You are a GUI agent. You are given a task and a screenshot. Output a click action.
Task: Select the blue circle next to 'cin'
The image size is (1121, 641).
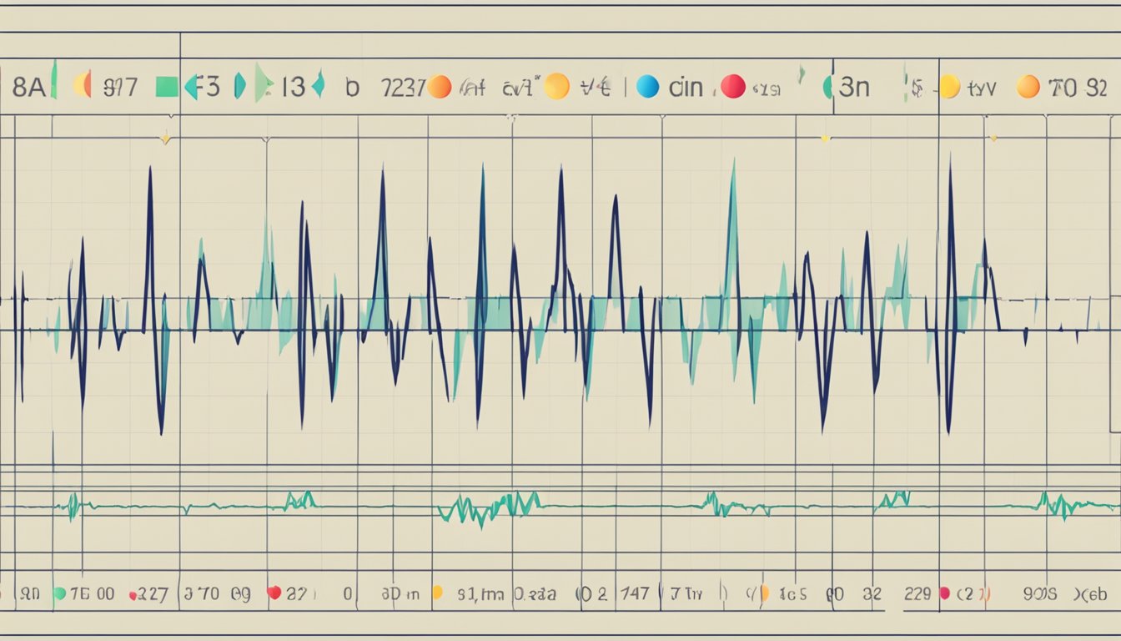(647, 87)
